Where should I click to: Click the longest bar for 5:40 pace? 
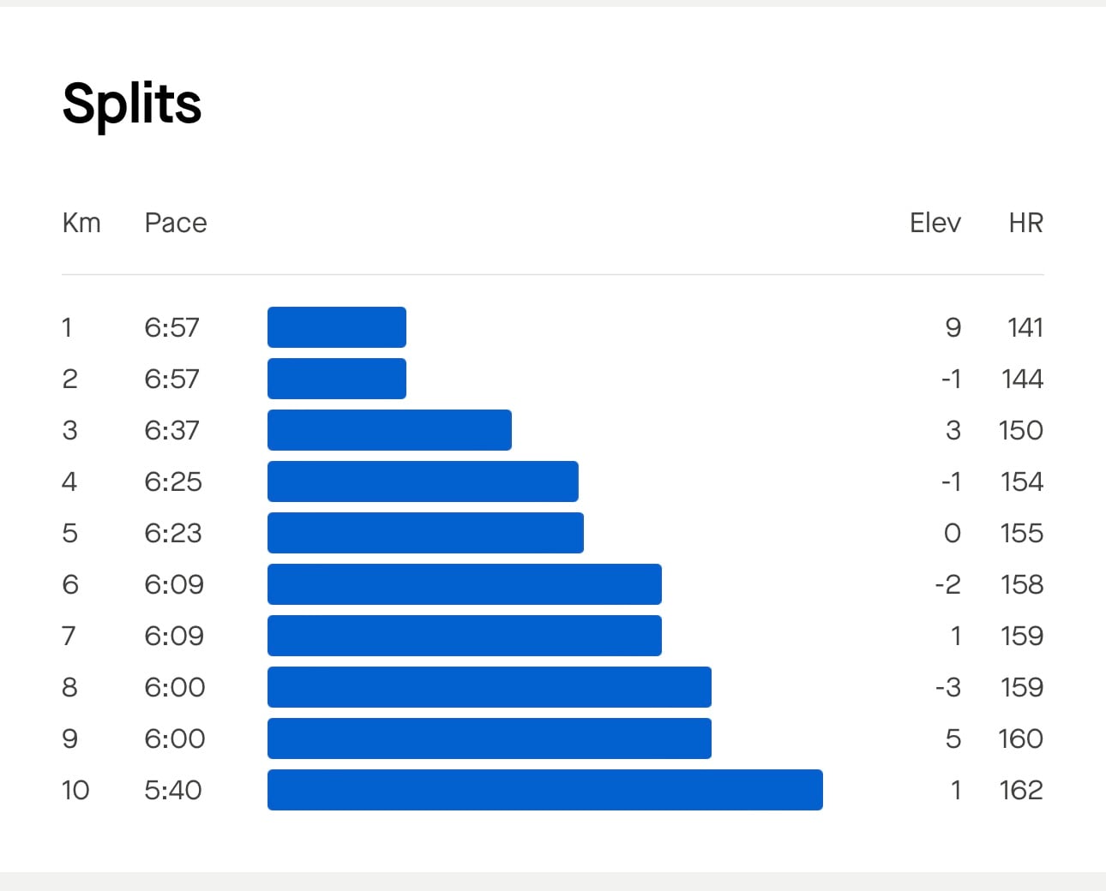pyautogui.click(x=545, y=790)
